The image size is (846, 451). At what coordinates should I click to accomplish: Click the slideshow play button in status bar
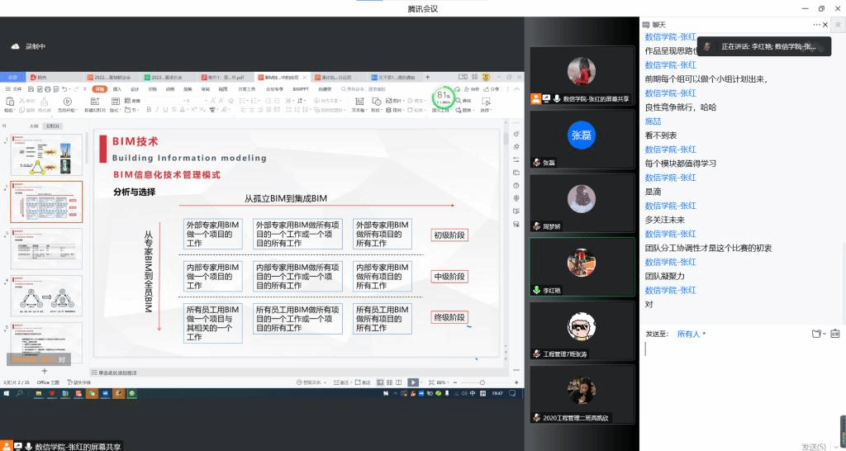point(413,382)
